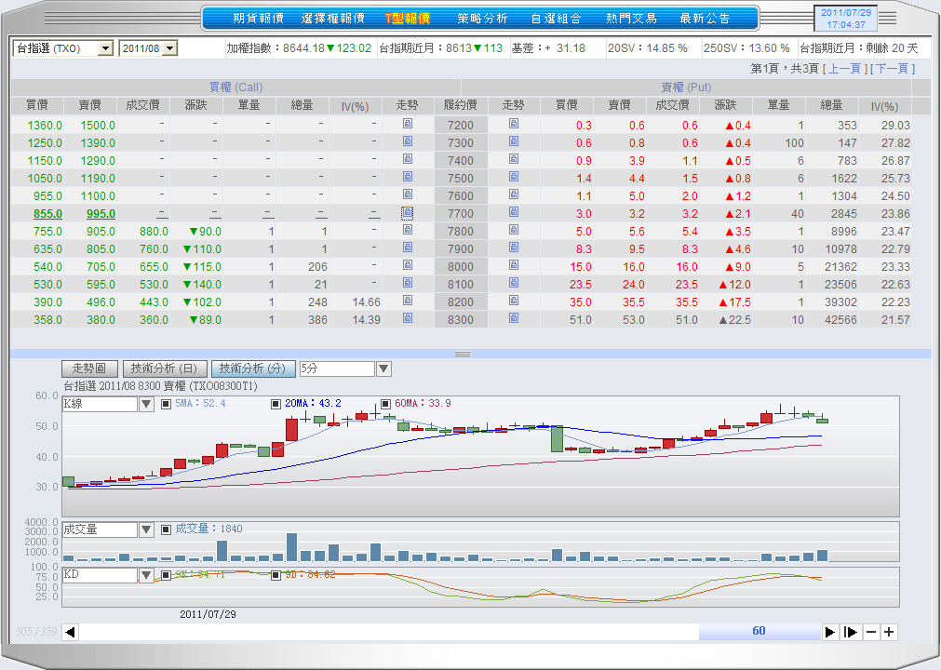This screenshot has height=670, width=941.
Task: Click the underlined 995.0 call ask price
Action: 101,214
